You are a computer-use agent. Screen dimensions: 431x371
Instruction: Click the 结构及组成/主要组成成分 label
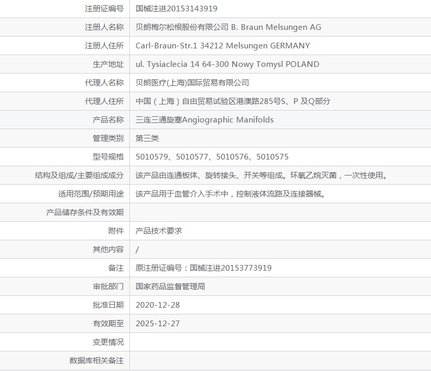79,175
